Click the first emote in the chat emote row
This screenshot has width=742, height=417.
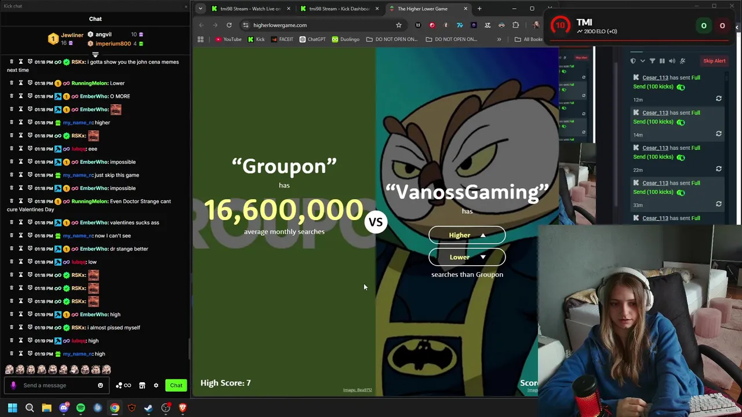click(9, 370)
